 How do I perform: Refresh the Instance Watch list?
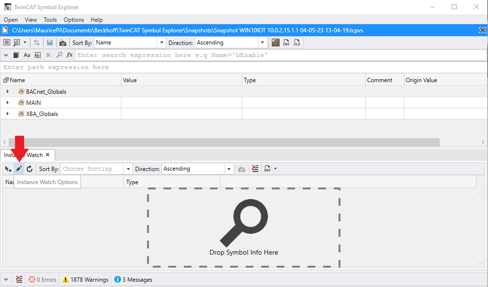point(30,169)
